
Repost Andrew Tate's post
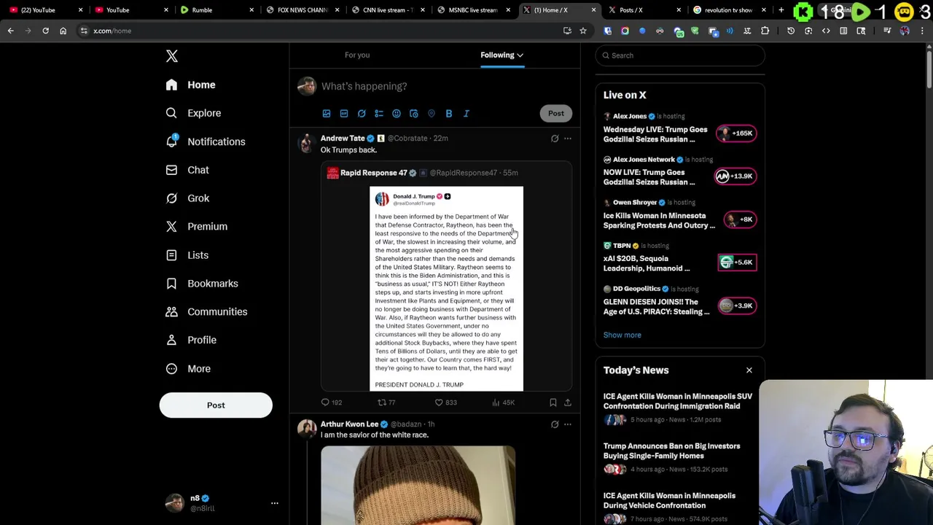tap(386, 402)
